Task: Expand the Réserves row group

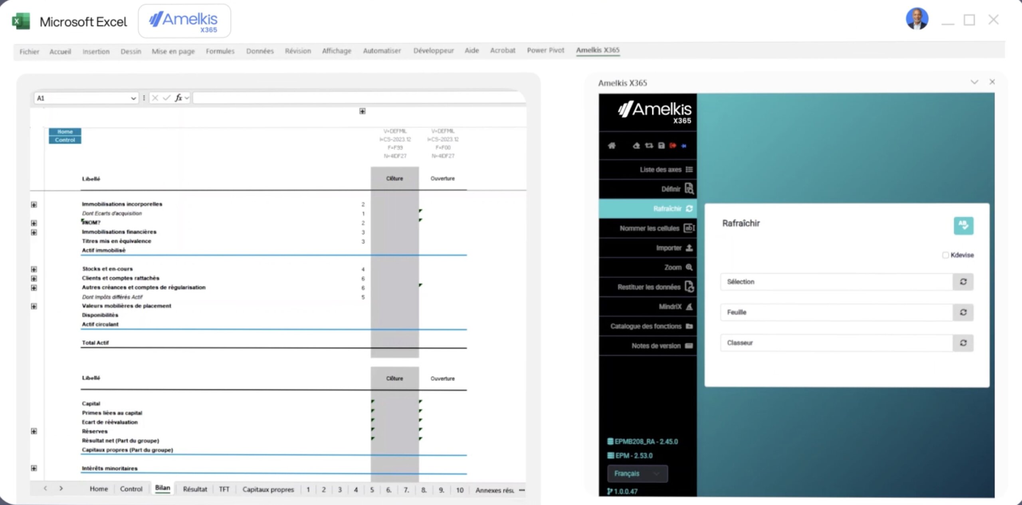Action: click(34, 432)
